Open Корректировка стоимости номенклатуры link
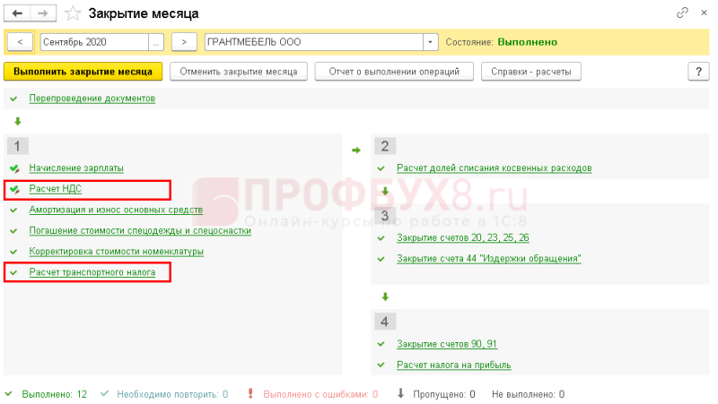This screenshot has height=404, width=718. 117,252
